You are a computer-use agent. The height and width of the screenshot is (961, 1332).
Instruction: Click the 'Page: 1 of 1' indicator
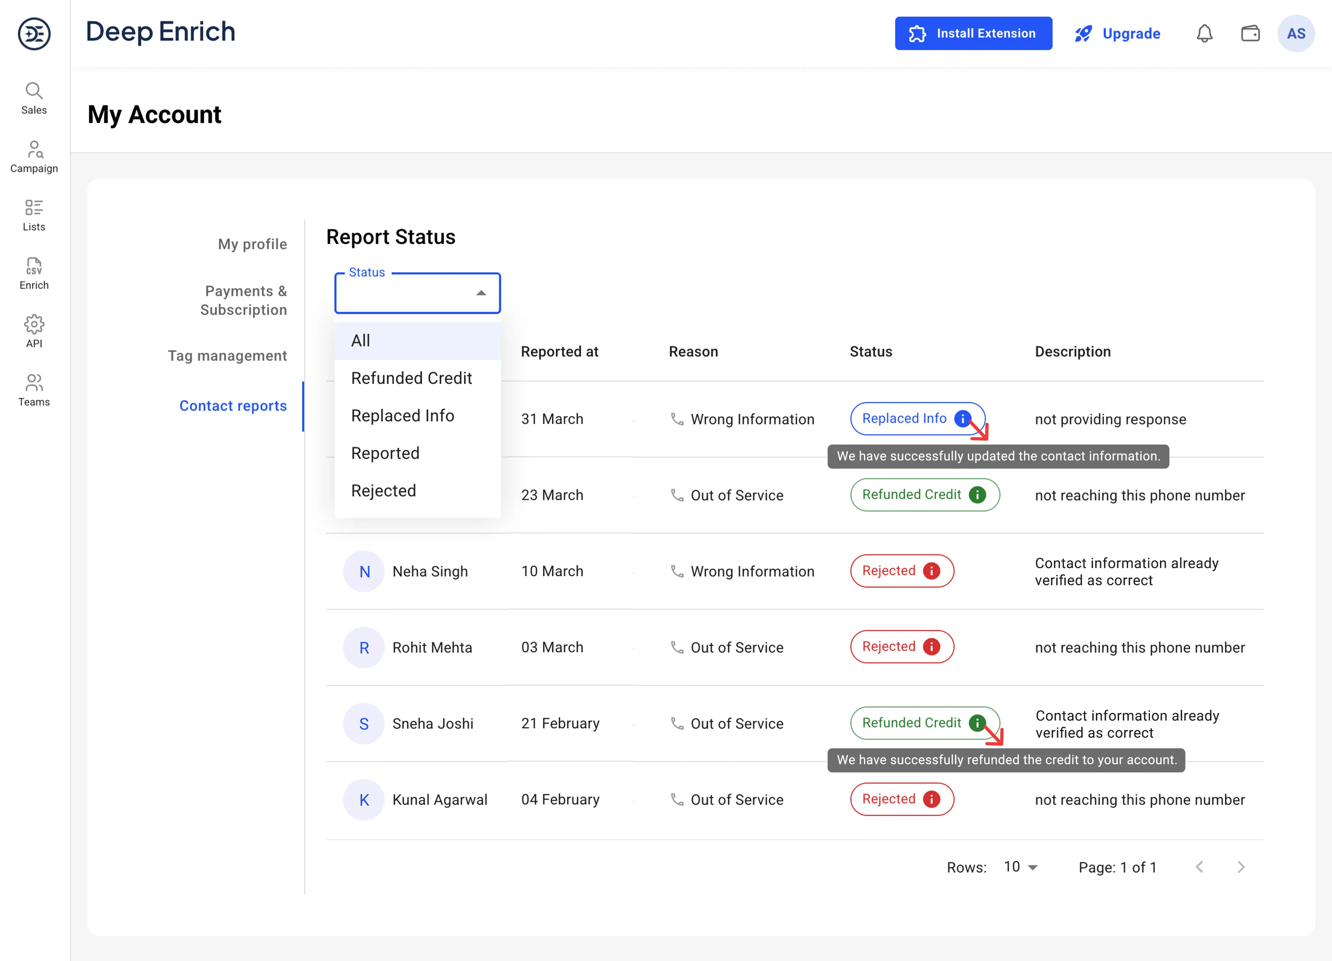(1118, 868)
